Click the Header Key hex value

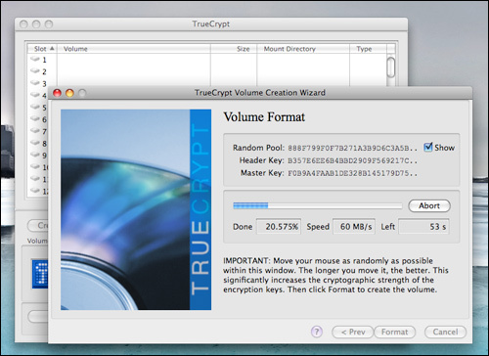coord(352,160)
